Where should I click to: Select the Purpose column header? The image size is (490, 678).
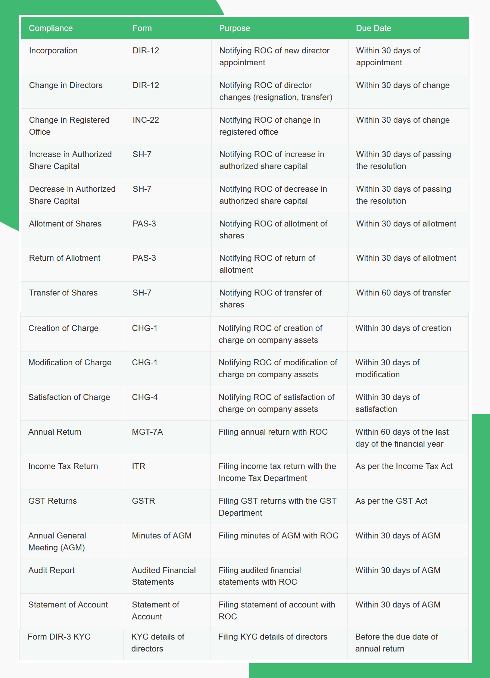(234, 28)
